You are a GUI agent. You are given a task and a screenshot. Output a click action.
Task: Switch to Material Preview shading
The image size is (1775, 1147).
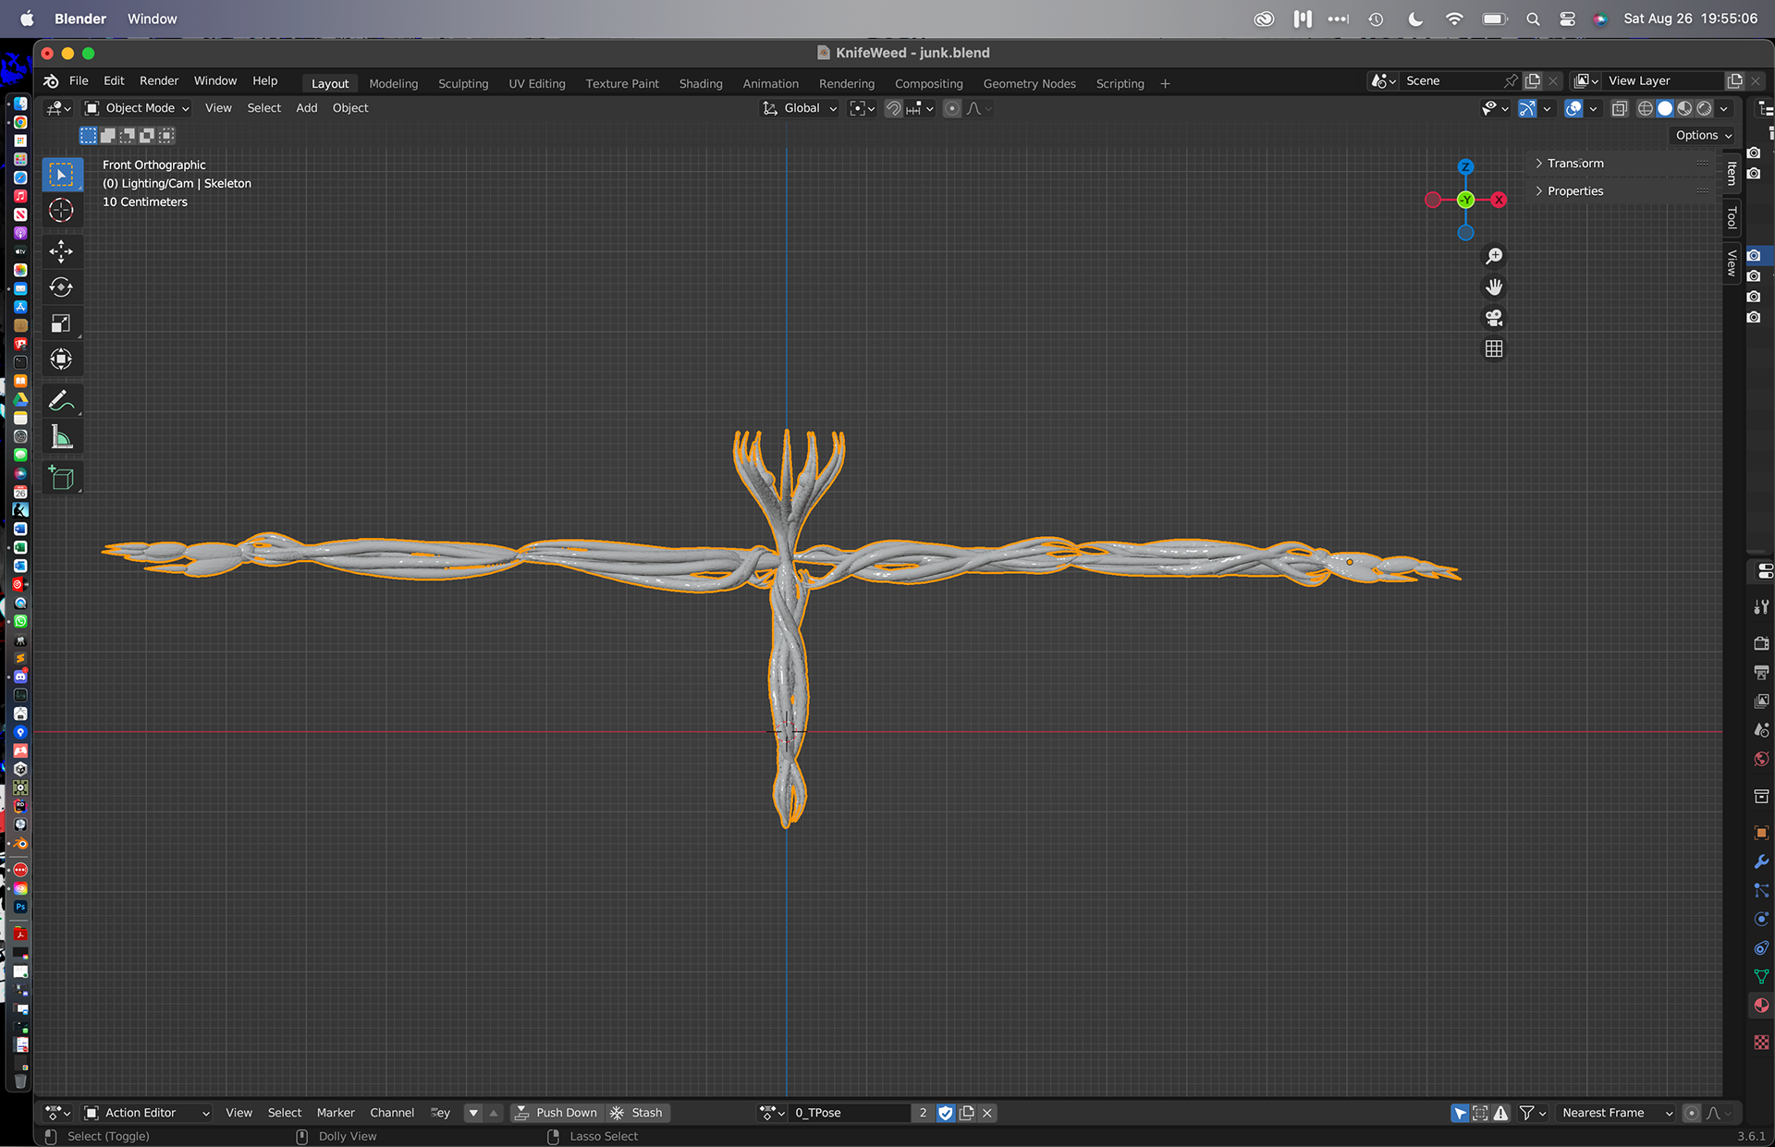(x=1684, y=109)
